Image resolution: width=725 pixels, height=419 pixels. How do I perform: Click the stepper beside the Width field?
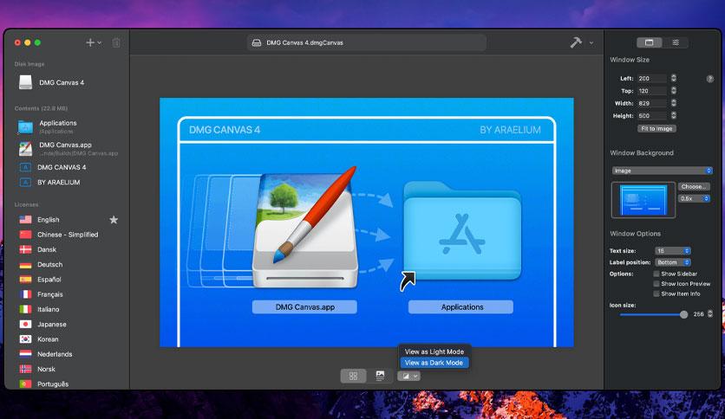pos(674,103)
